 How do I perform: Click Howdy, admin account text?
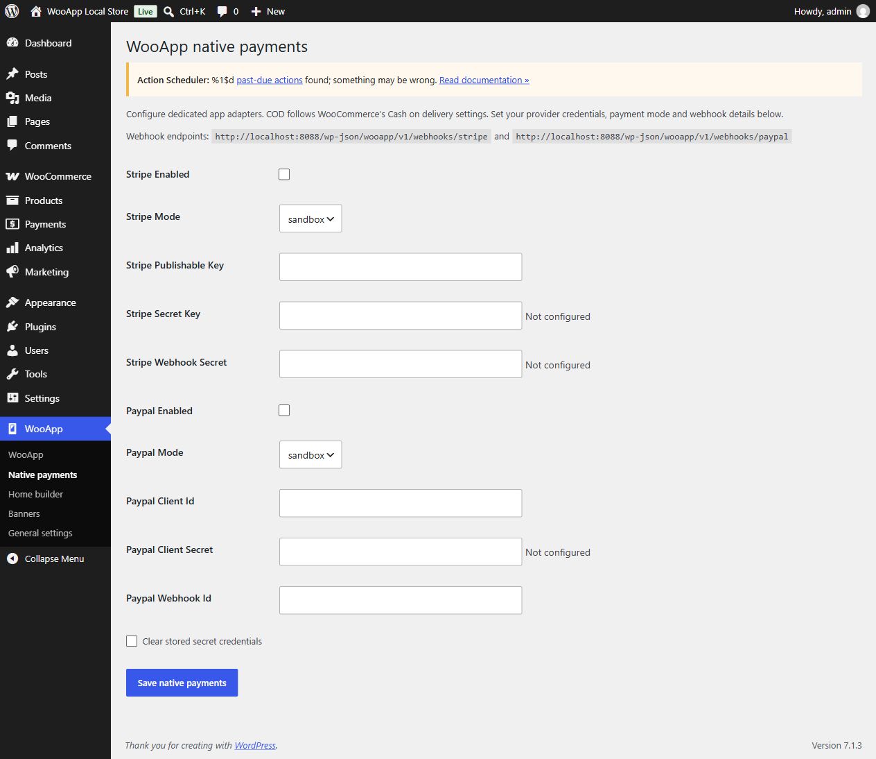coord(823,11)
